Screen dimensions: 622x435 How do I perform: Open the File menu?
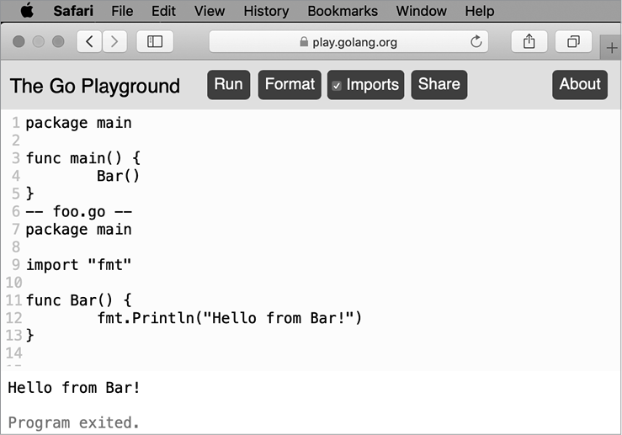[122, 11]
